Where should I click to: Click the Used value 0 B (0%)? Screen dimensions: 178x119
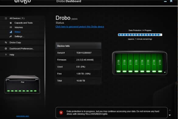pyautogui.click(x=81, y=67)
